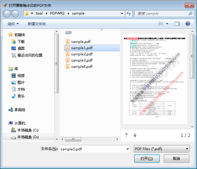
Task: Open 最近访问的位置
Action: click(x=30, y=55)
